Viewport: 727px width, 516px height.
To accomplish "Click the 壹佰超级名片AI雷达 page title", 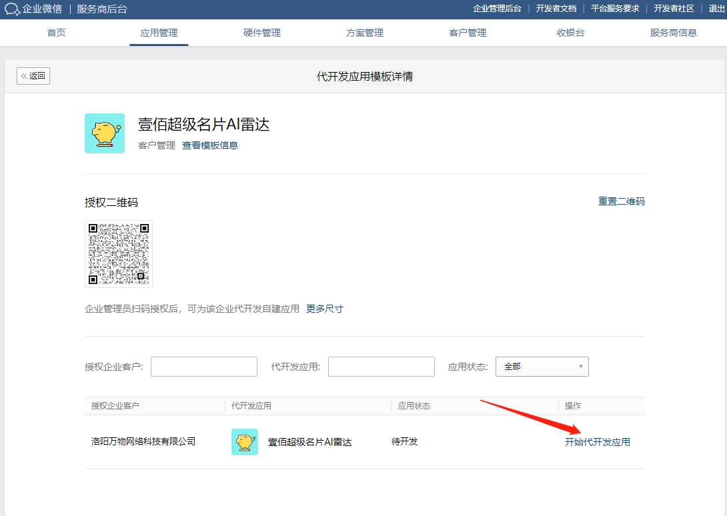I will pyautogui.click(x=203, y=124).
